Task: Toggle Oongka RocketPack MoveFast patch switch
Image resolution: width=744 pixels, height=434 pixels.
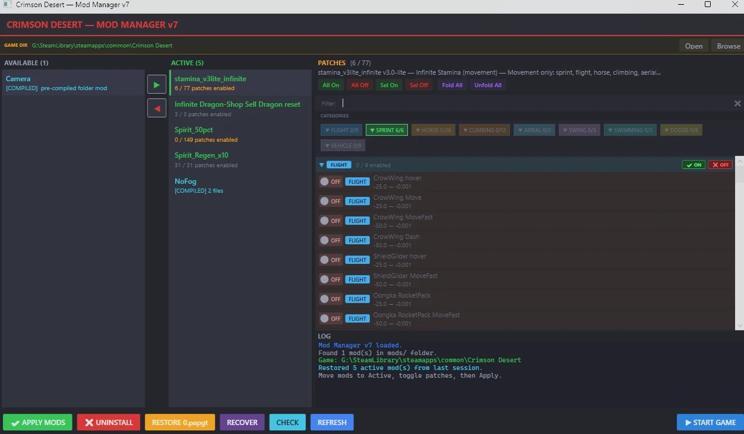Action: 330,319
